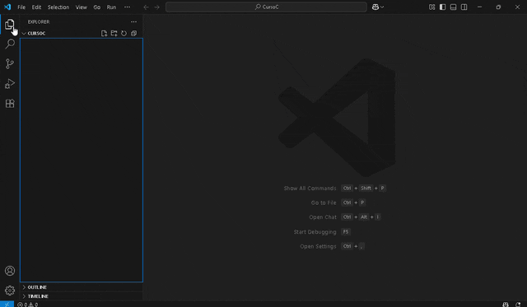Click the CursoC command center search box
This screenshot has height=307, width=527.
click(x=266, y=7)
